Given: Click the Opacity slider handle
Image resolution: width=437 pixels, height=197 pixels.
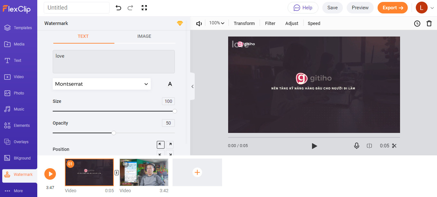Looking at the screenshot, I should [114, 133].
